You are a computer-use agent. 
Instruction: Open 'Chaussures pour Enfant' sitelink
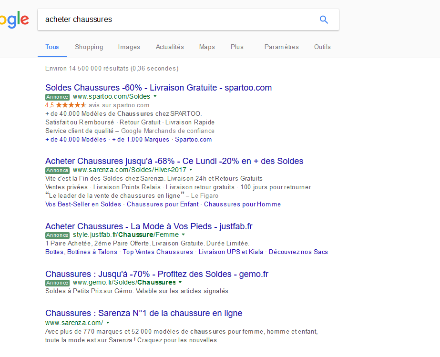click(163, 204)
